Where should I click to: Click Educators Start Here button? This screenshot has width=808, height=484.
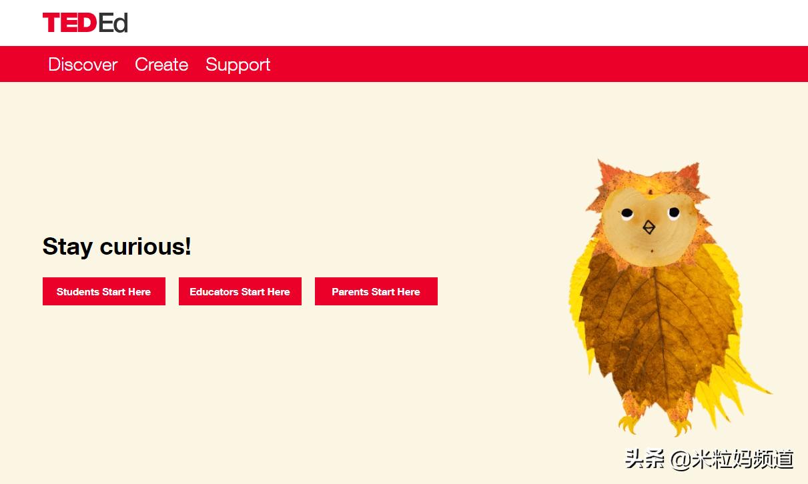pos(240,291)
